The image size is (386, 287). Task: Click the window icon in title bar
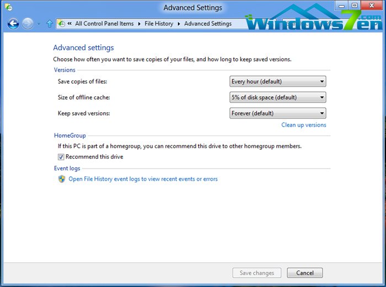(9, 7)
